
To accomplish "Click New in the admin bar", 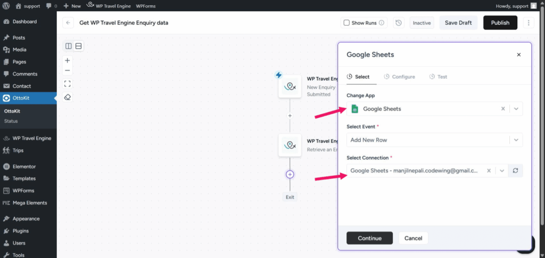I will (x=72, y=6).
